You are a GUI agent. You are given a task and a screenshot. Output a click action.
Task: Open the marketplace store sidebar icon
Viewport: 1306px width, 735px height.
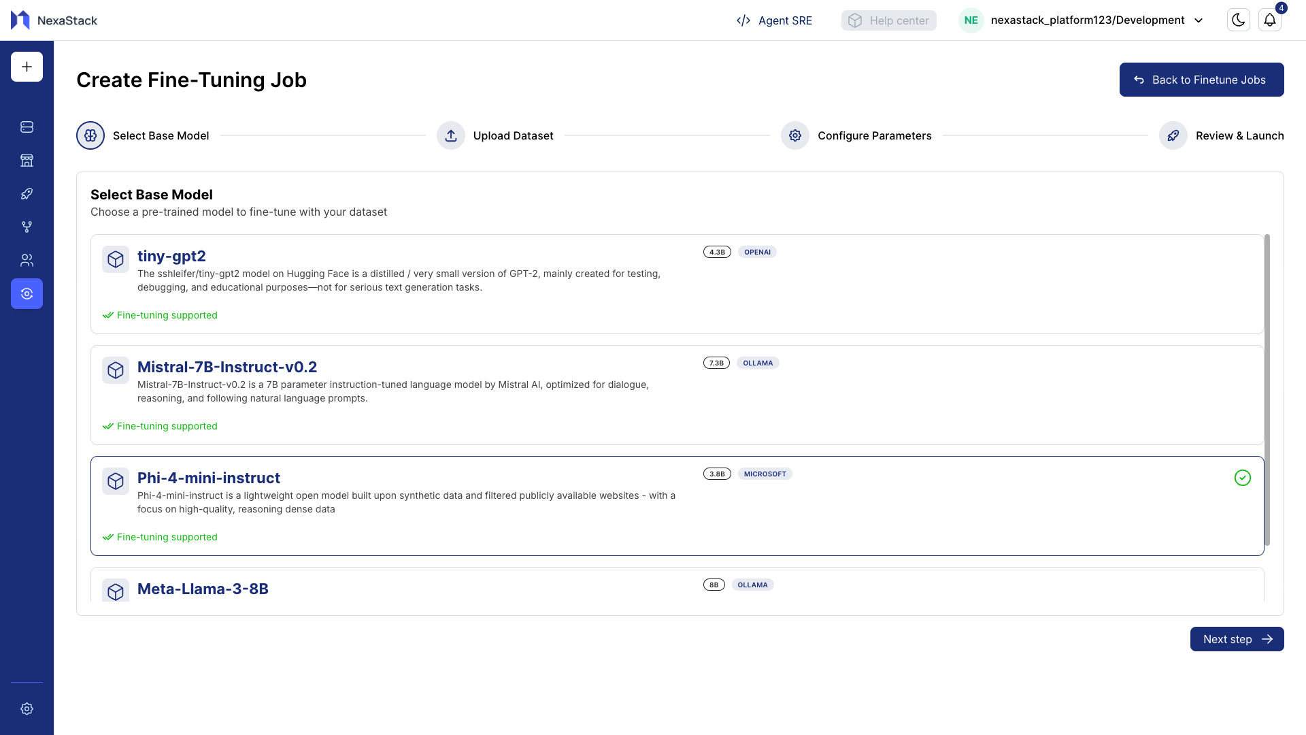click(x=27, y=161)
